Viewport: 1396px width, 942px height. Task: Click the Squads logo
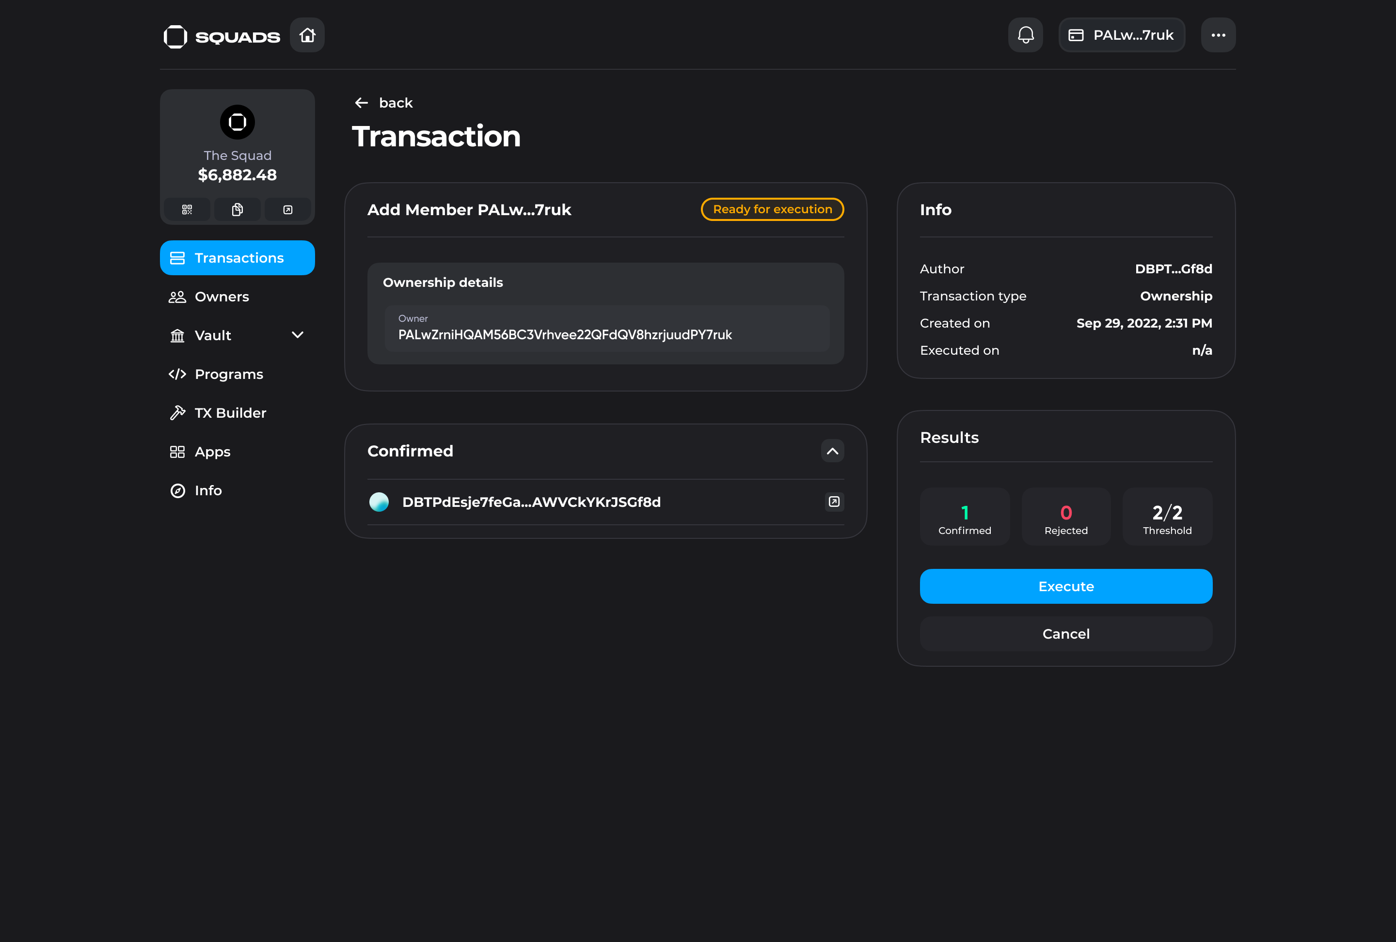coord(222,36)
